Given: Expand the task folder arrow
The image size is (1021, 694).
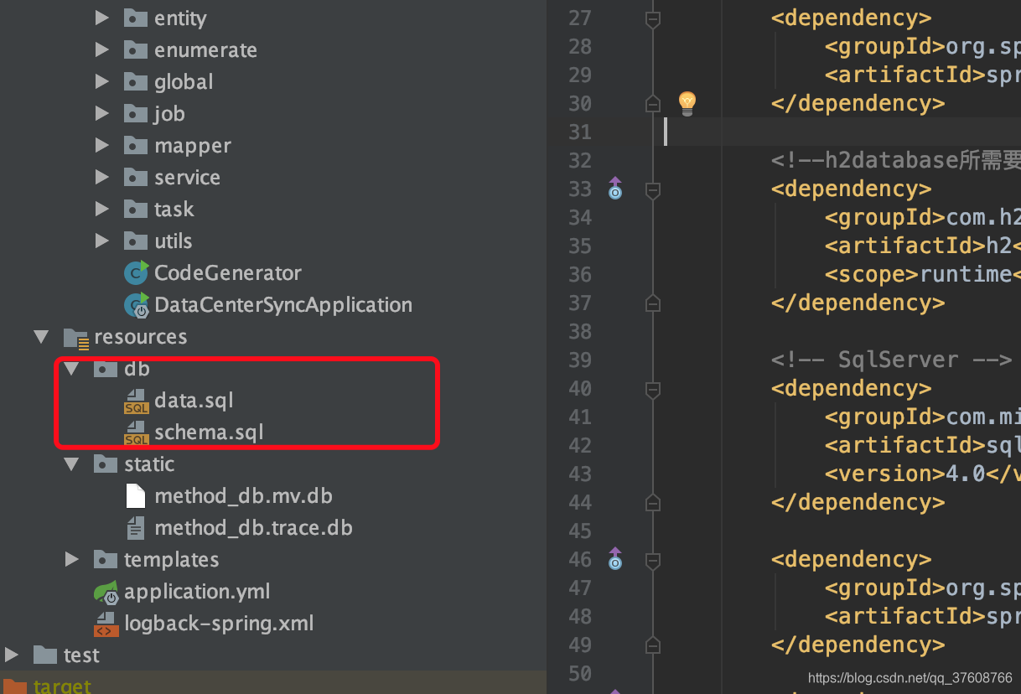Looking at the screenshot, I should [x=101, y=209].
